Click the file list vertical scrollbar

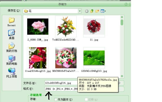coord(122,46)
